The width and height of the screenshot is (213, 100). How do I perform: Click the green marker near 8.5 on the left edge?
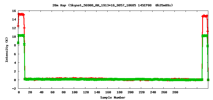point(18,43)
